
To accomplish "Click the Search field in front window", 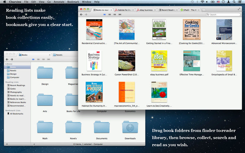I will [x=223, y=14].
